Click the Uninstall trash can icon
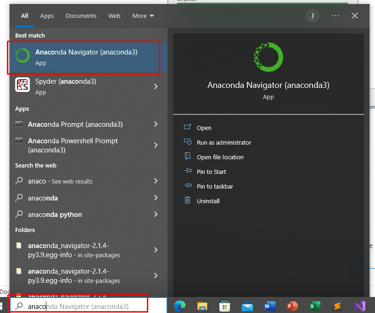 (187, 200)
